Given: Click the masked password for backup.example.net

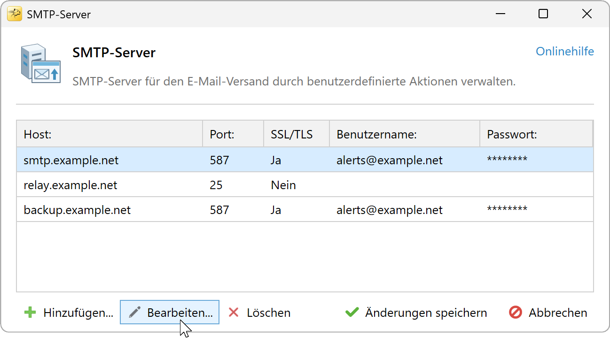Looking at the screenshot, I should tap(507, 209).
